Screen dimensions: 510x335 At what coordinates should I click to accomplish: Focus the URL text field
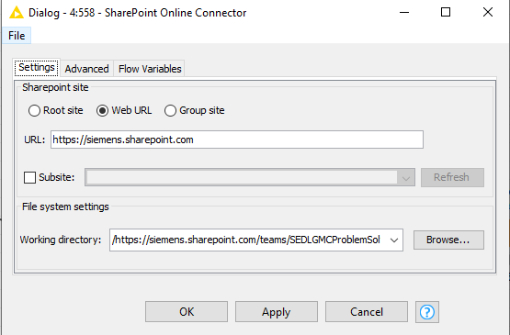click(x=237, y=140)
